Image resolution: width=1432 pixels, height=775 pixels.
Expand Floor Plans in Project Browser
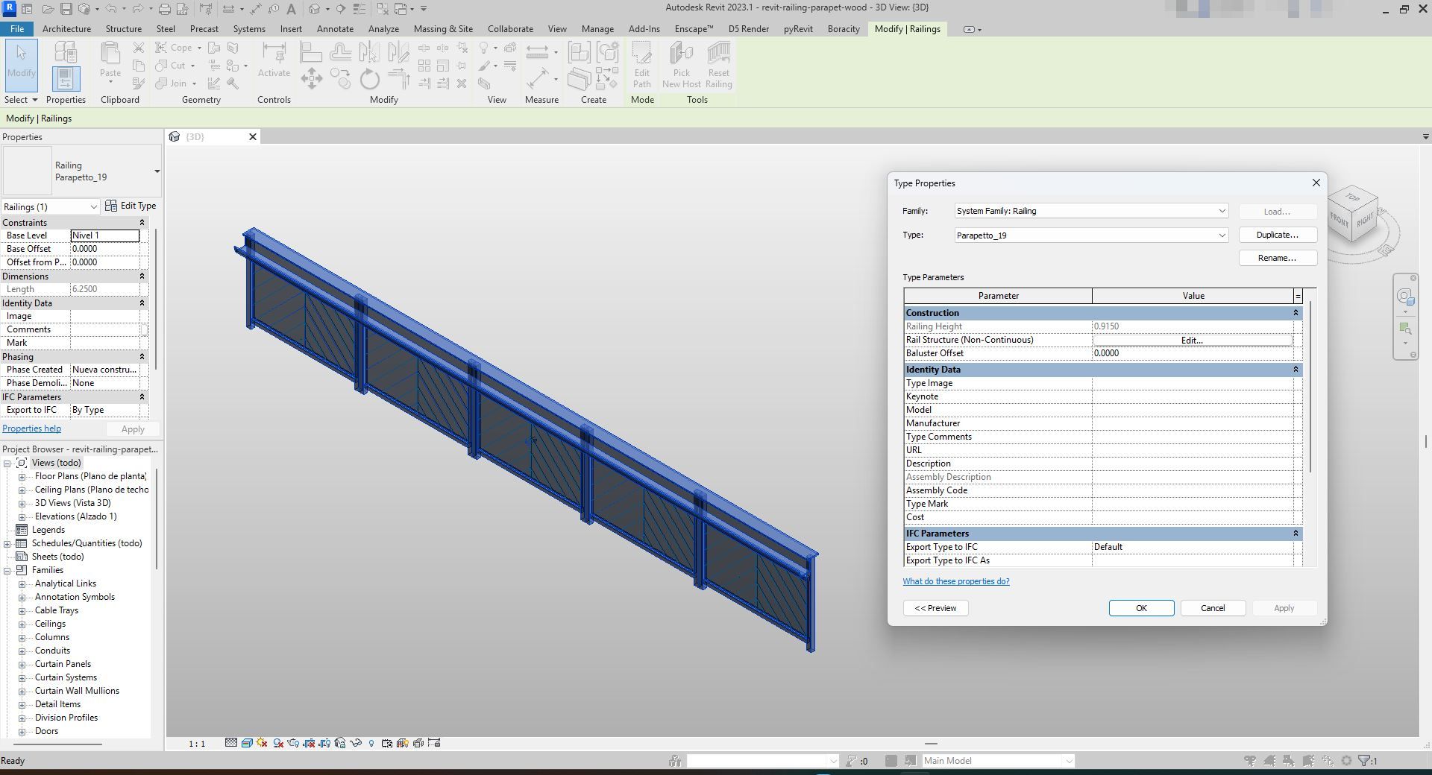tap(22, 476)
